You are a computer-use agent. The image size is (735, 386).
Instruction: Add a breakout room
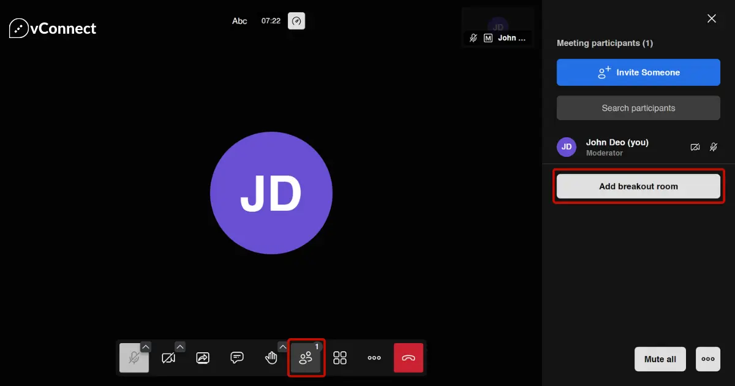pos(638,186)
